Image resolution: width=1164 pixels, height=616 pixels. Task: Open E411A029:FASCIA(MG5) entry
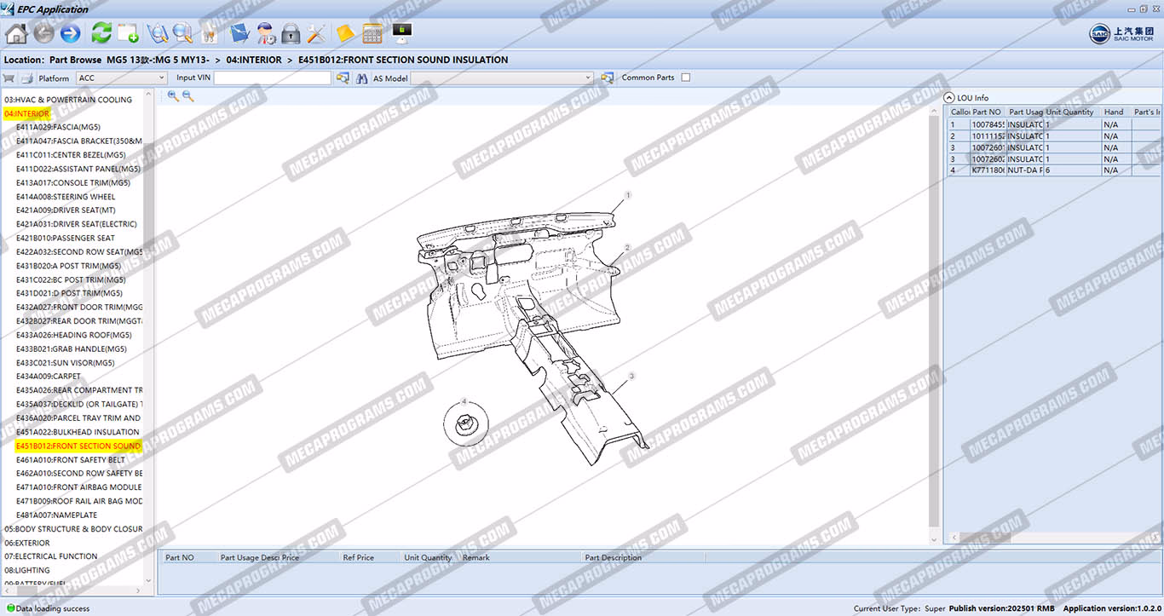pos(58,127)
